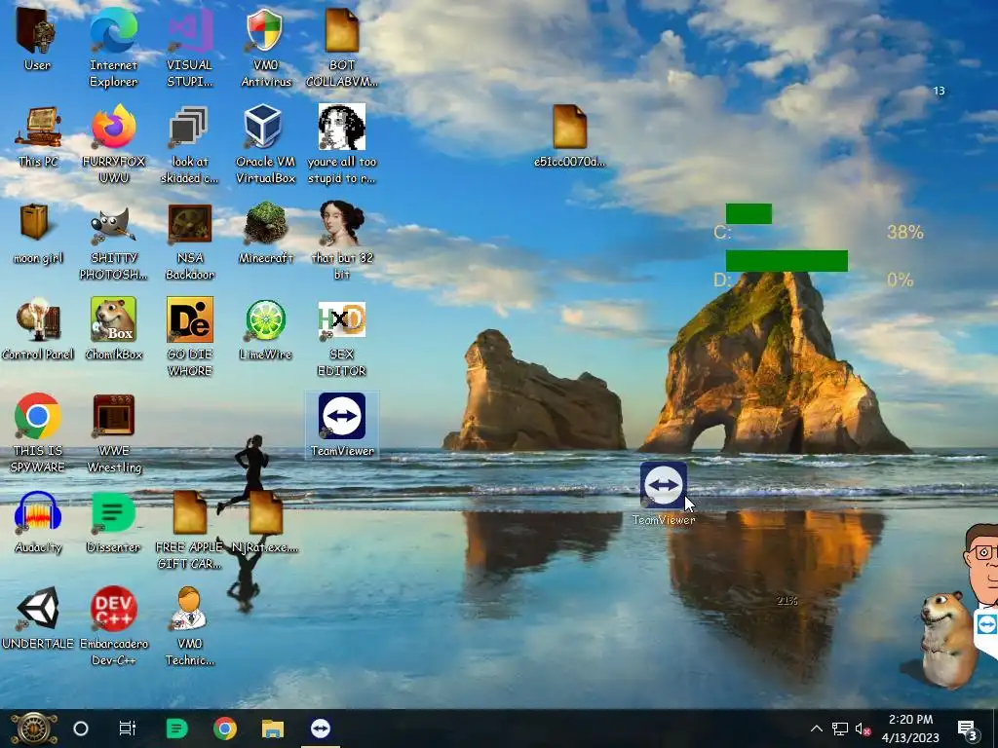Screen dimensions: 998x748
Task: Click the dragged TeamViewer icon near cursor
Action: pyautogui.click(x=663, y=485)
